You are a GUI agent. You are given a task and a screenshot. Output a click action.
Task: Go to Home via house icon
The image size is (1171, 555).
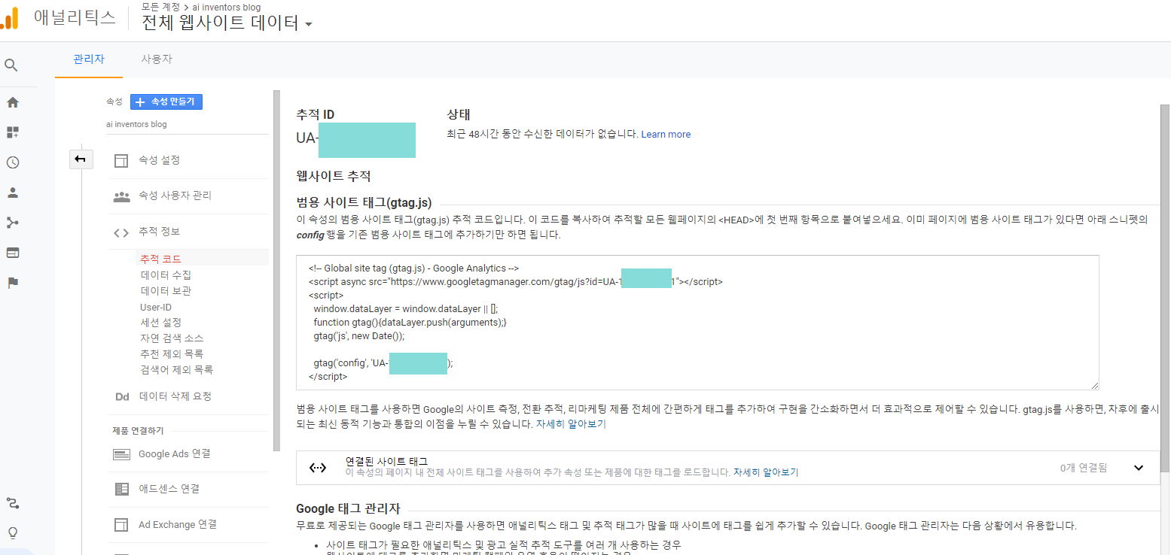click(13, 102)
